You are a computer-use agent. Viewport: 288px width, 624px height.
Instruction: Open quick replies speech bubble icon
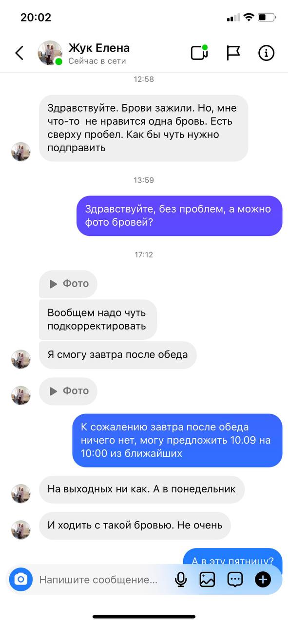pyautogui.click(x=235, y=579)
